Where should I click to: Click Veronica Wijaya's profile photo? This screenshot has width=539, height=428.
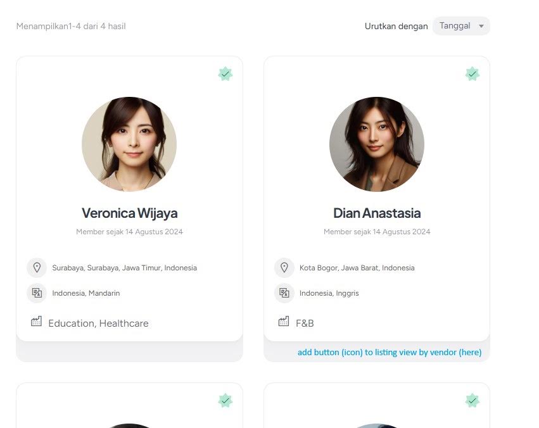129,144
